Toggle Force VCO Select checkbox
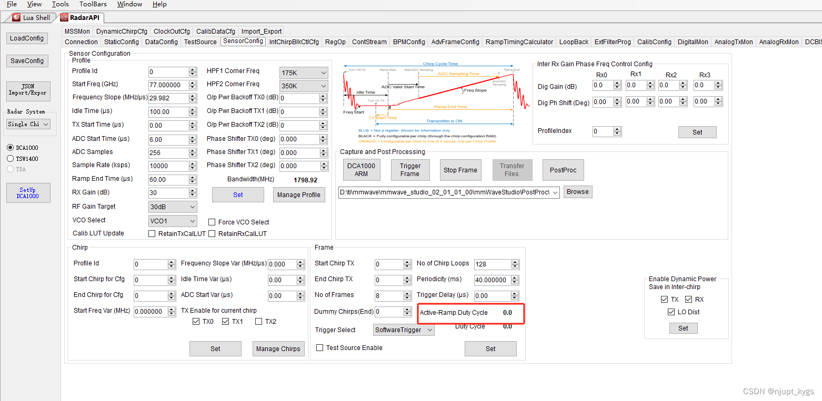This screenshot has height=401, width=822. coord(212,222)
